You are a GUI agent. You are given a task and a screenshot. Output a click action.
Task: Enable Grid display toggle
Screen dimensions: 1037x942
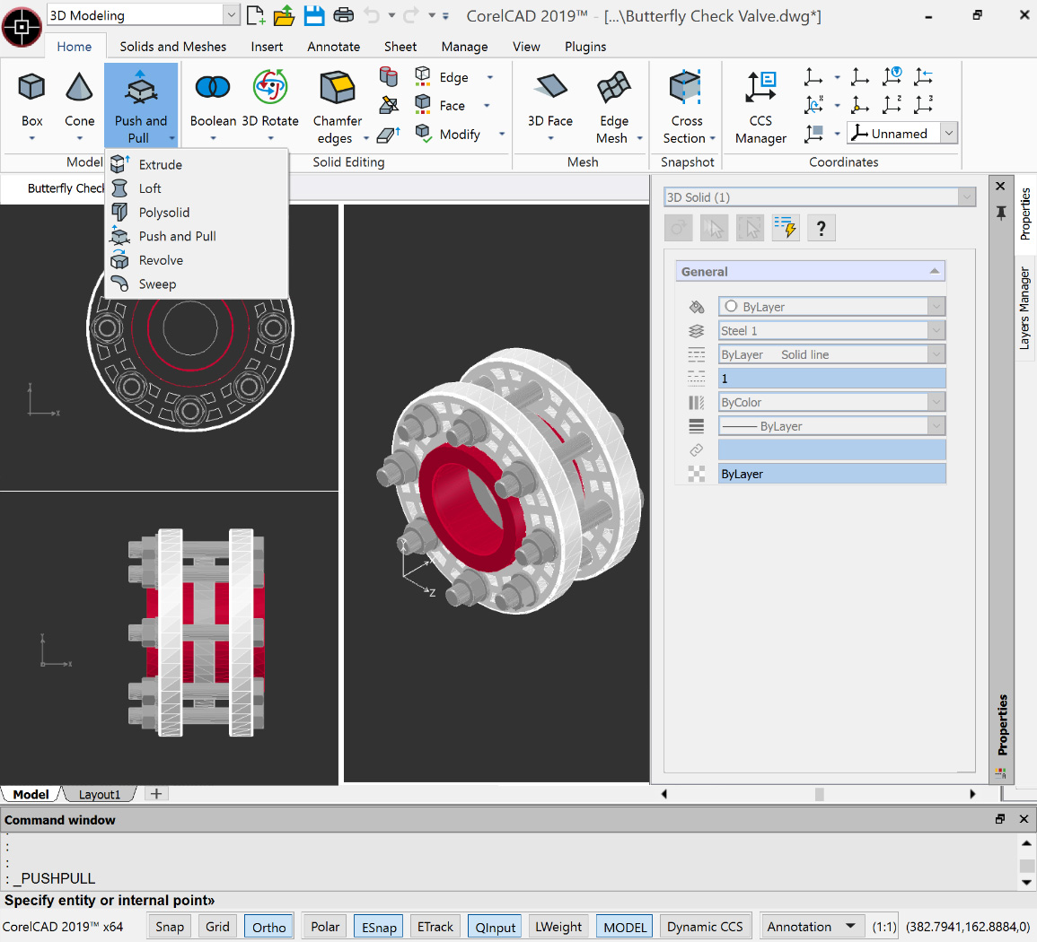point(217,927)
